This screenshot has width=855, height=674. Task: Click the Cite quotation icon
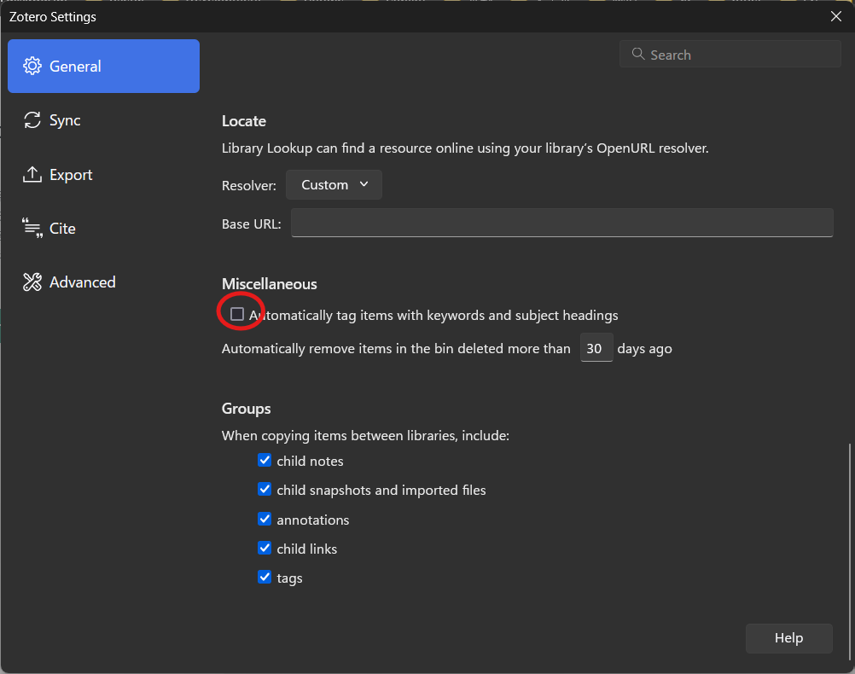32,228
